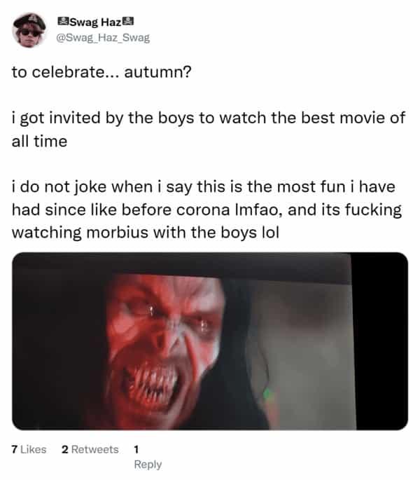The width and height of the screenshot is (420, 480).
Task: Click the "to celebrate... autumn?" line
Action: (x=101, y=72)
